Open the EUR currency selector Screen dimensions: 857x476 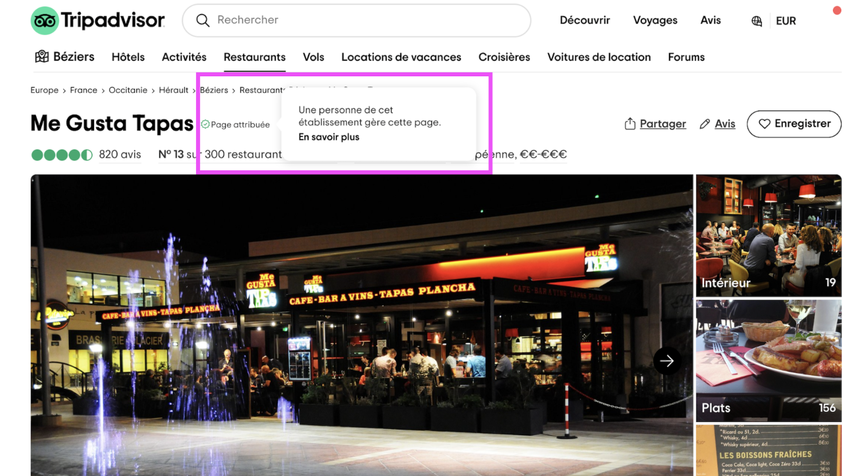coord(786,21)
